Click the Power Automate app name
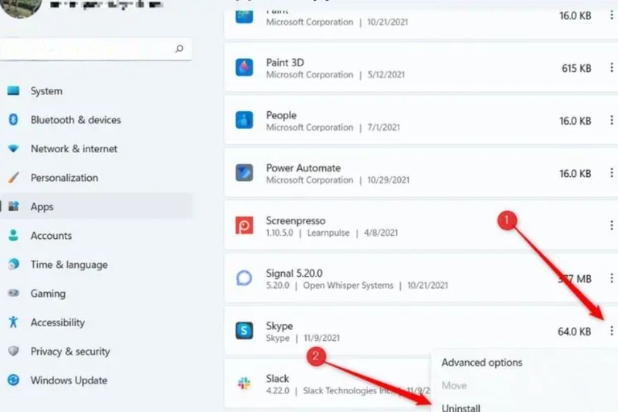Screen dimensions: 618x412 click(x=303, y=168)
